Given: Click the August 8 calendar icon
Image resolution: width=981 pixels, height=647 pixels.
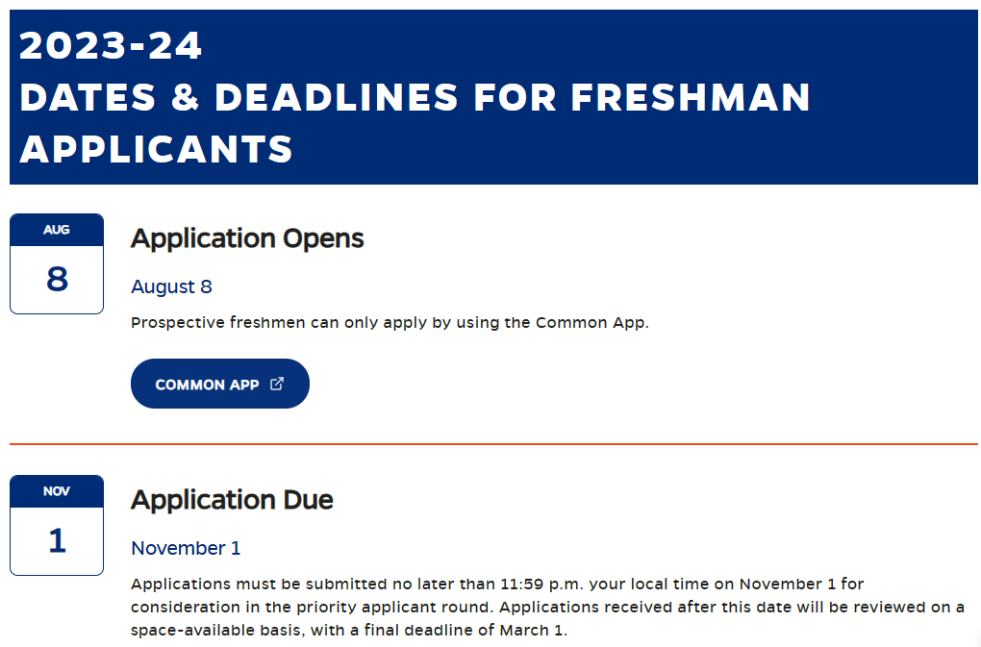Looking at the screenshot, I should 57,263.
